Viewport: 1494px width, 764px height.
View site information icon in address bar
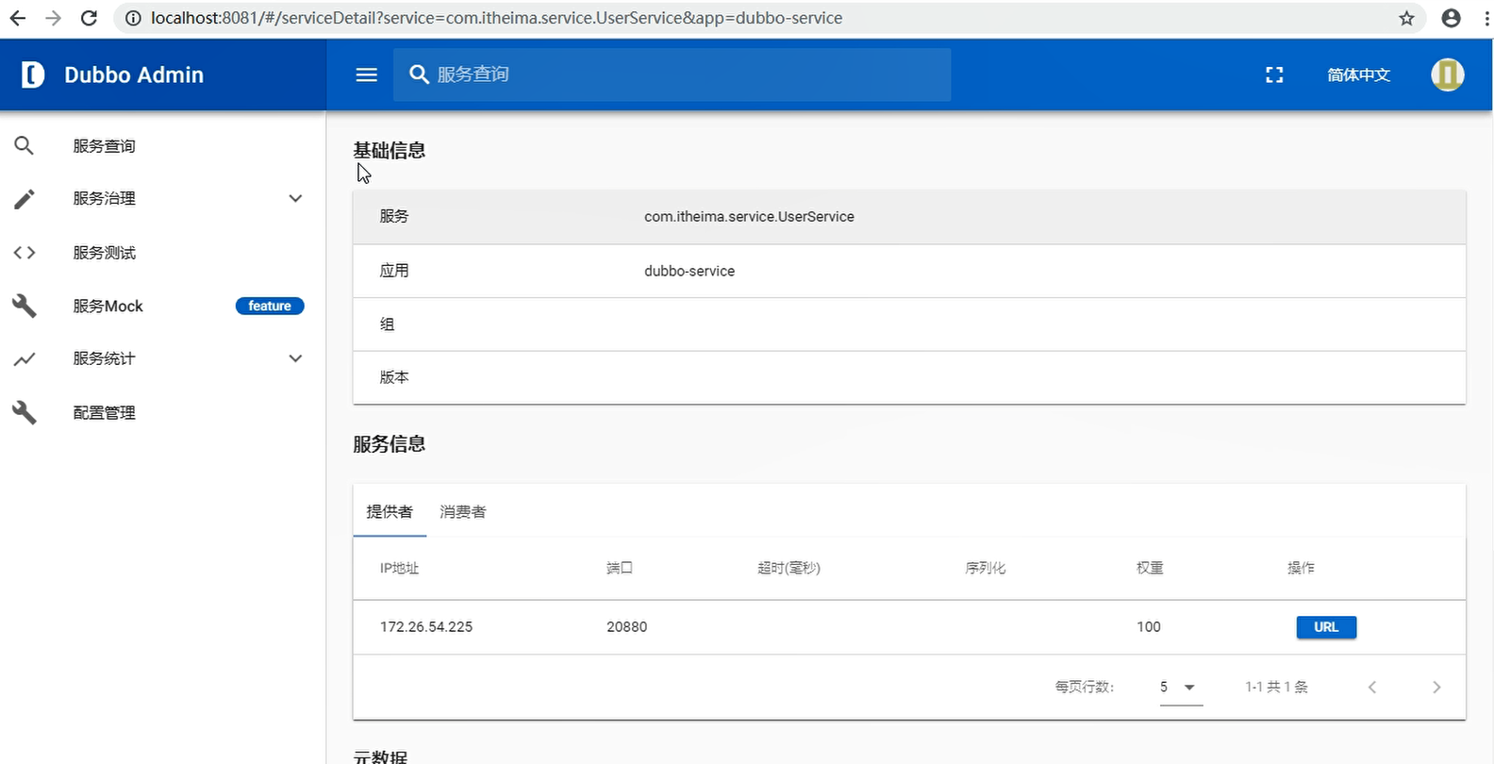pos(133,18)
